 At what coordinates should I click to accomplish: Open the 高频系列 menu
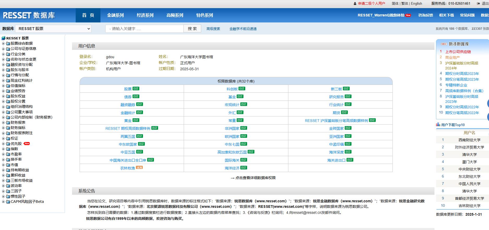coord(175,15)
